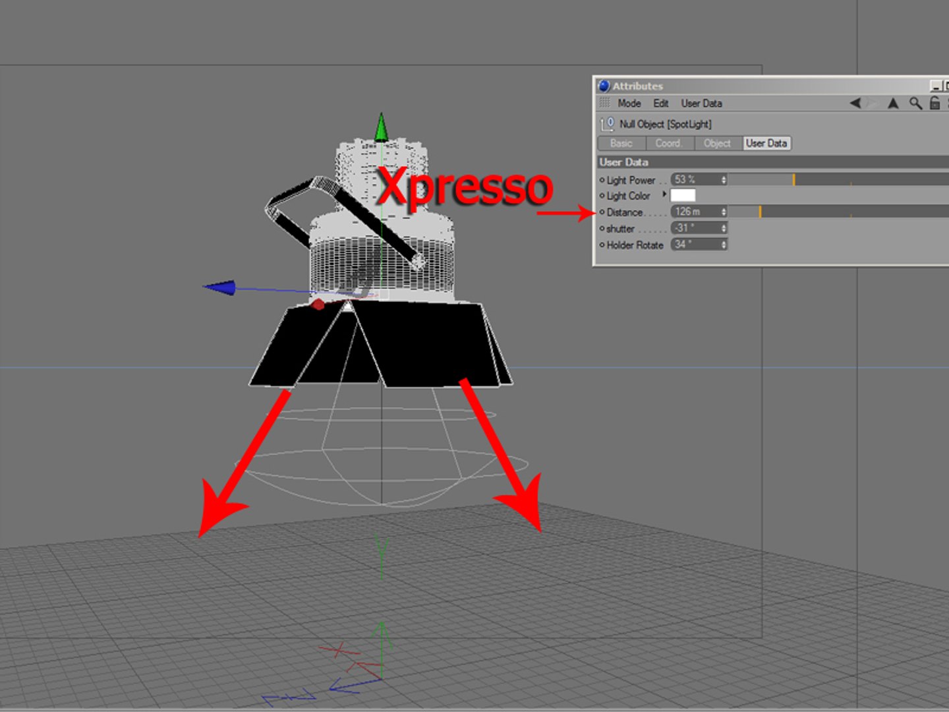Click the Light Power slider bar
The image size is (949, 712).
point(838,179)
